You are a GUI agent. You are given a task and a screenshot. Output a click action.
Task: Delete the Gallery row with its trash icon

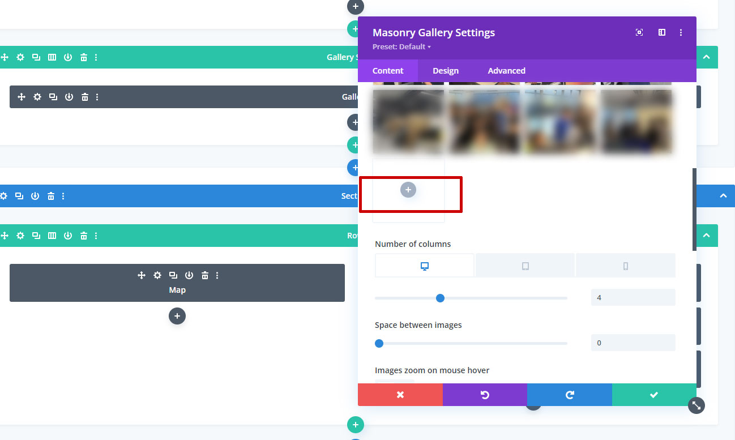[84, 57]
